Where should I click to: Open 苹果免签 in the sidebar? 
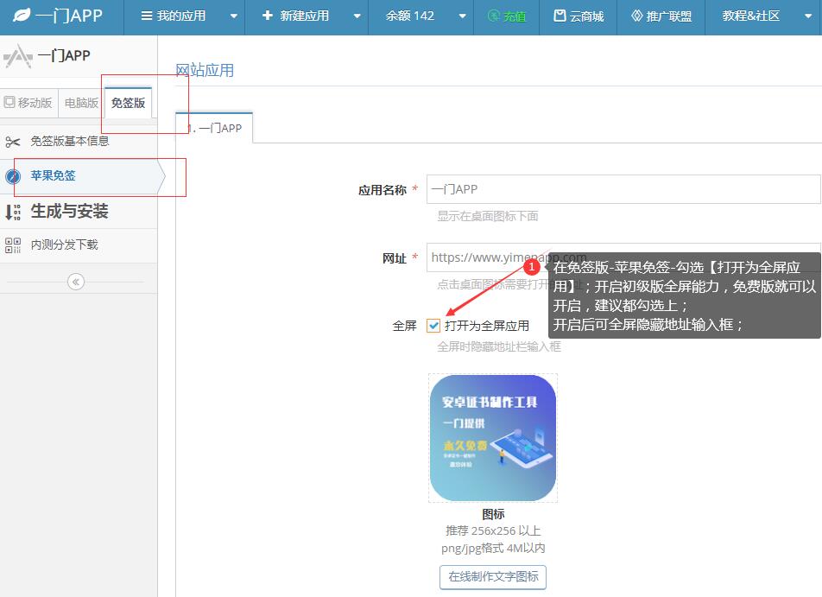[x=79, y=176]
